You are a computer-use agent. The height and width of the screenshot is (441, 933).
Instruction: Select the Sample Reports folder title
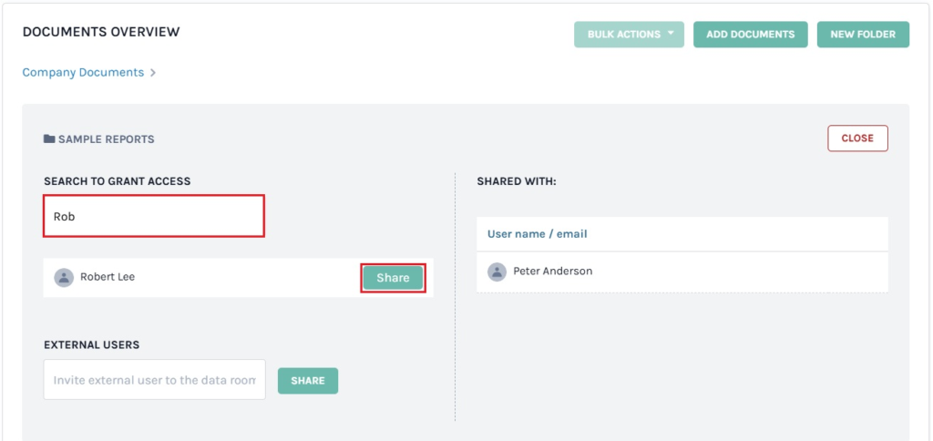point(106,139)
